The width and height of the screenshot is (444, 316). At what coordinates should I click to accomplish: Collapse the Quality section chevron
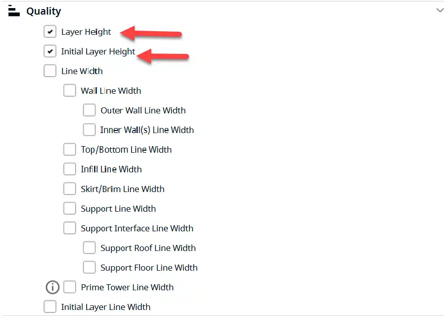point(440,11)
